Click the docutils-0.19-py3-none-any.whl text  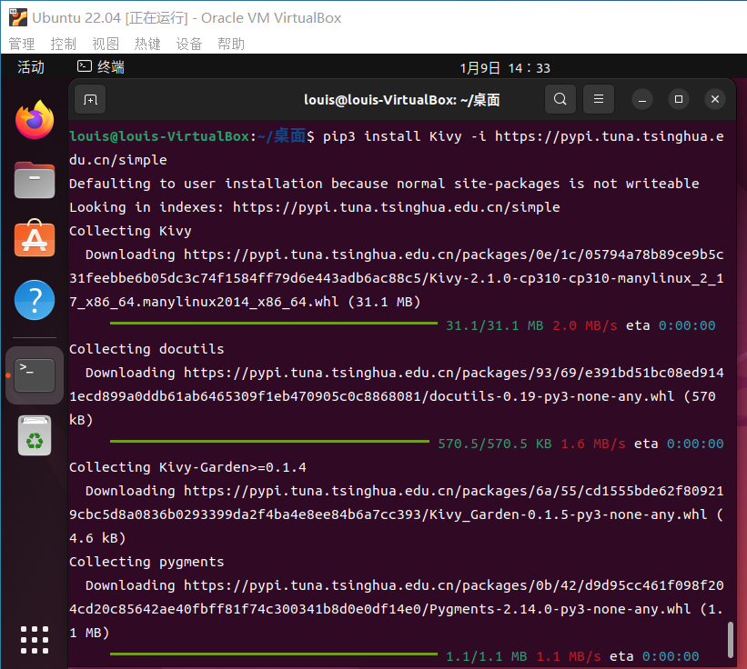[x=551, y=396]
